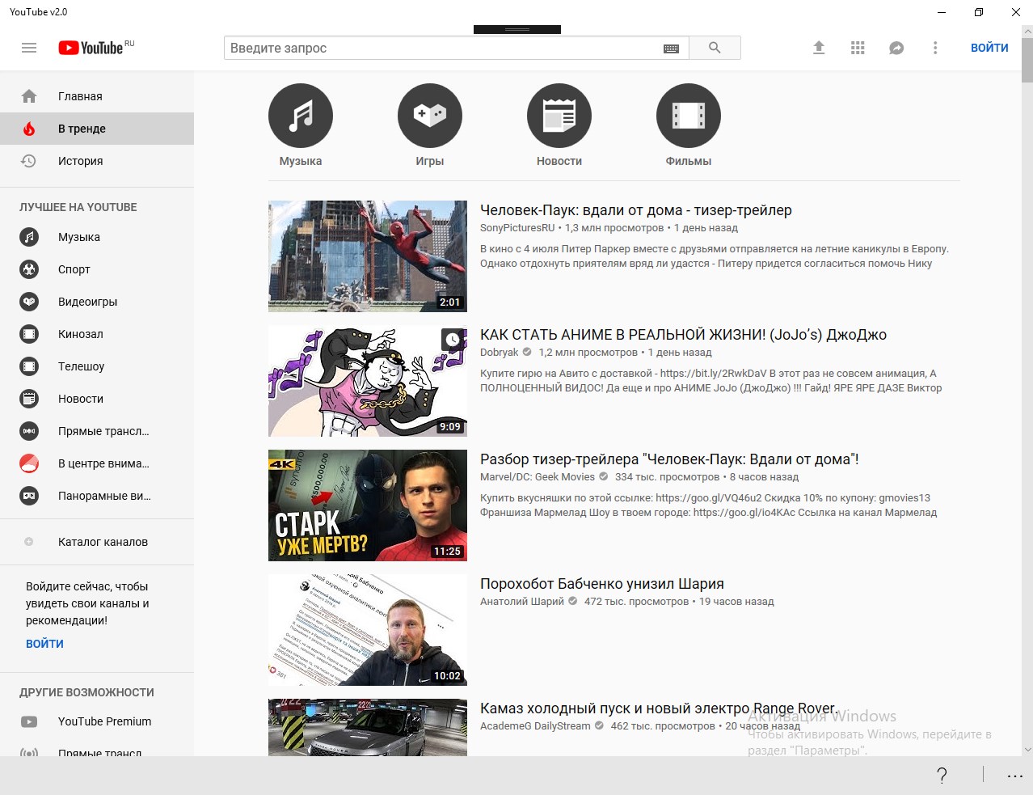The height and width of the screenshot is (795, 1033).
Task: Open YouTube Premium in the sidebar
Action: (97, 721)
